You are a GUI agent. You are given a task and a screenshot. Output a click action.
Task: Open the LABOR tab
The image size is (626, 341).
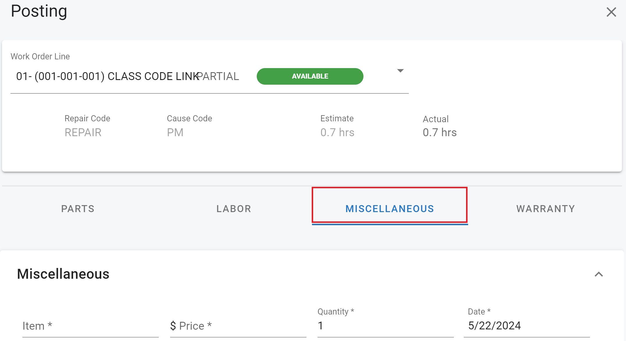coord(234,209)
